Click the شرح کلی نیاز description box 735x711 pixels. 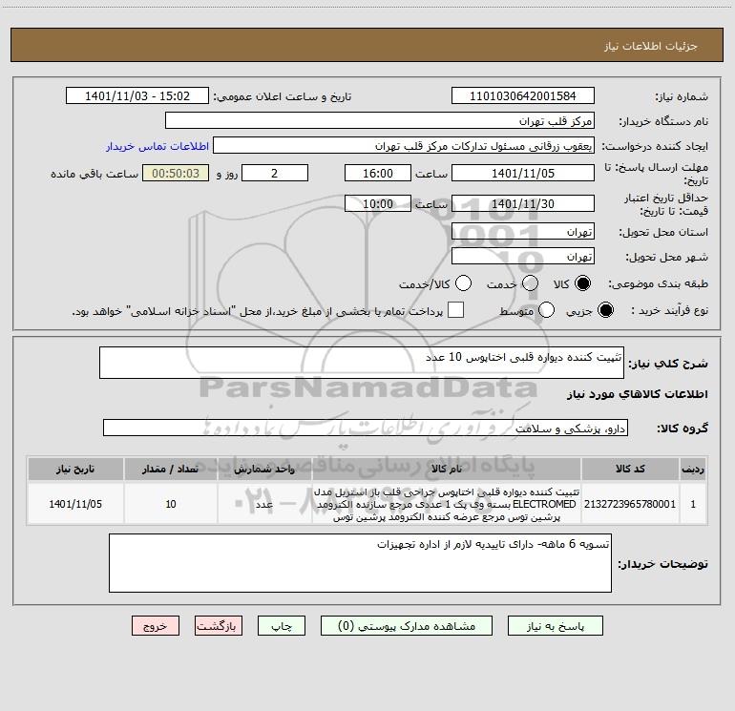pyautogui.click(x=362, y=363)
